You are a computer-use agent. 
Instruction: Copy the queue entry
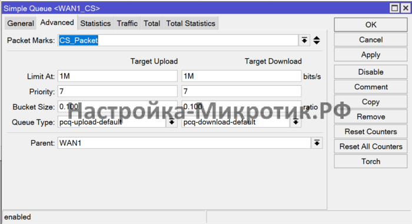point(370,102)
